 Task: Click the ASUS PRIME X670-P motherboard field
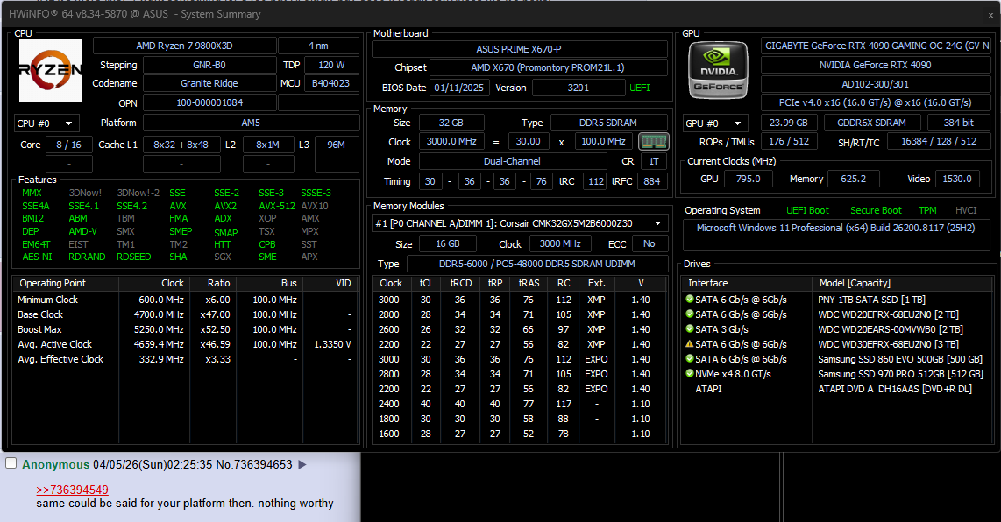click(x=520, y=49)
